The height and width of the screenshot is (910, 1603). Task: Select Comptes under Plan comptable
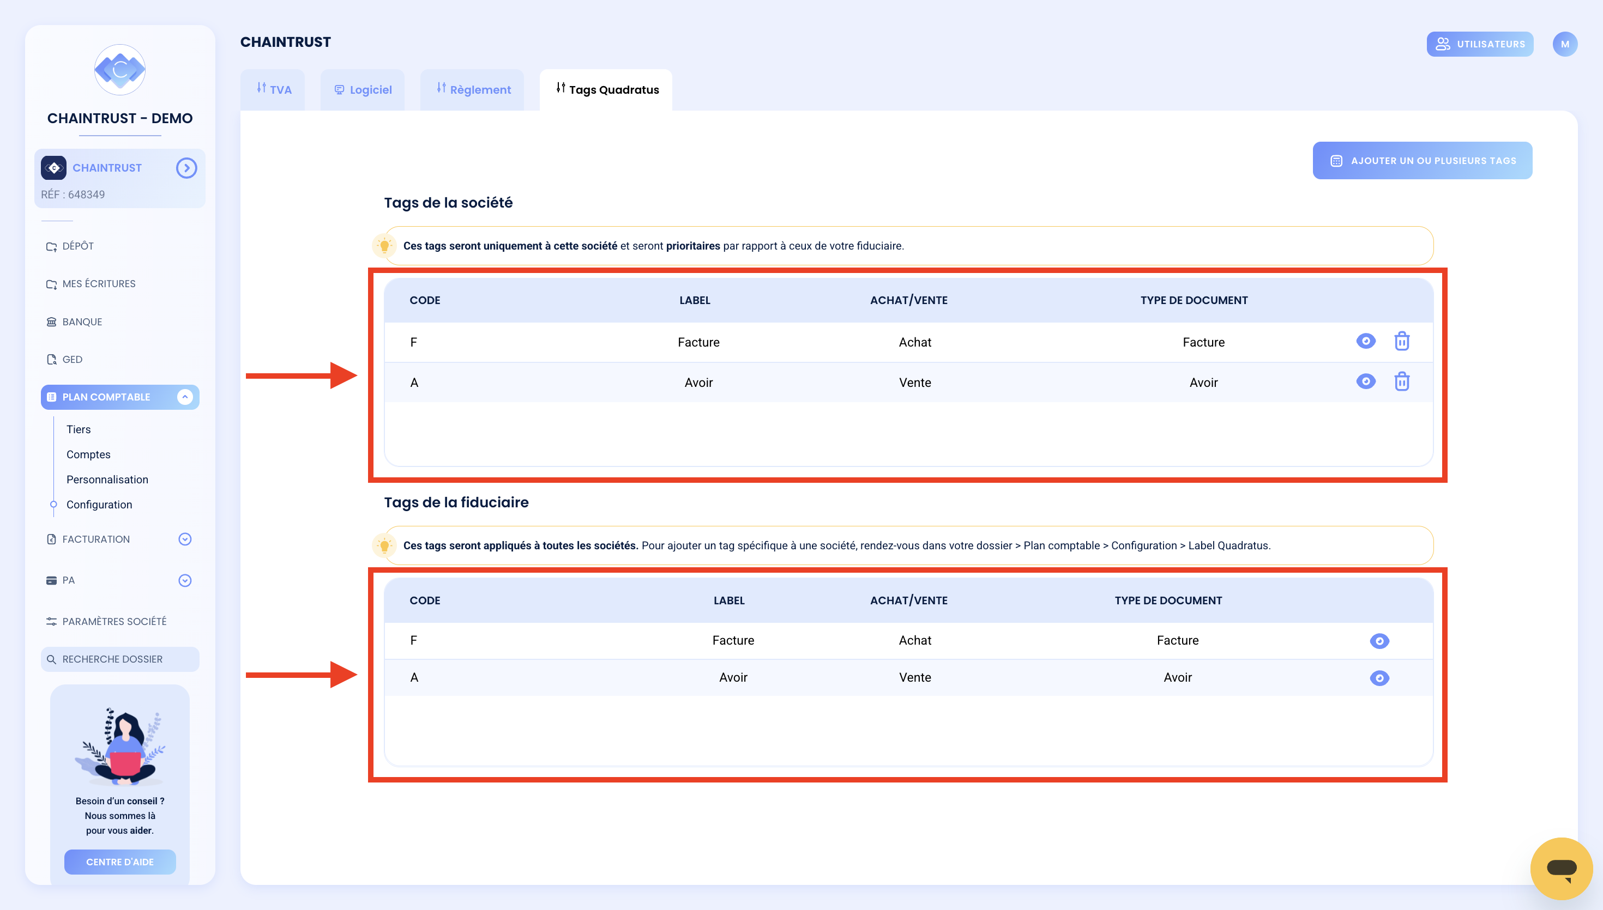click(x=88, y=454)
